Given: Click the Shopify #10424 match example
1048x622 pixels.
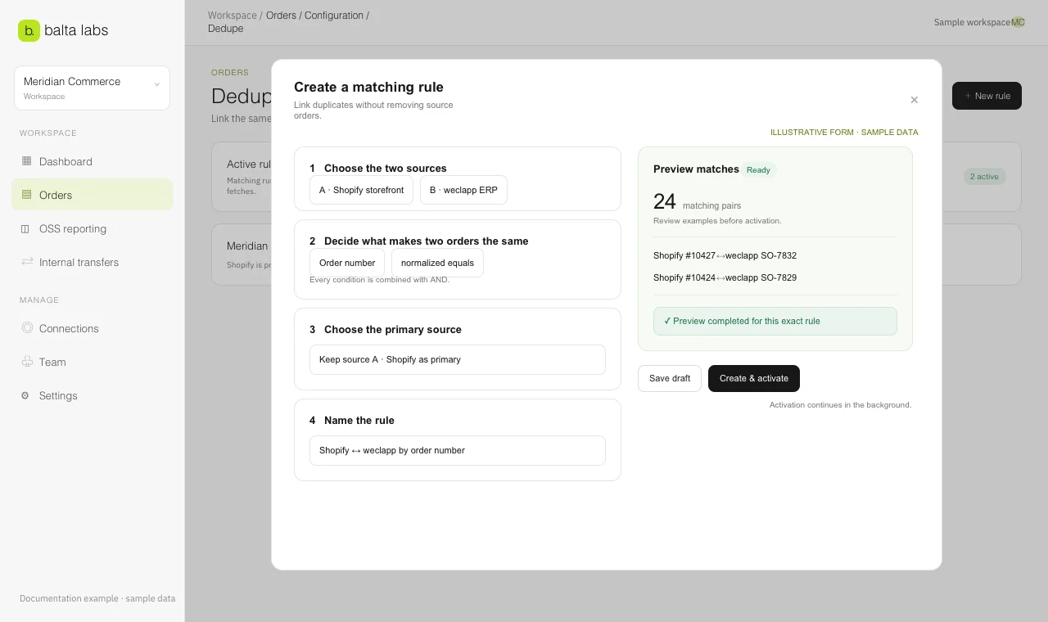Looking at the screenshot, I should pyautogui.click(x=725, y=277).
